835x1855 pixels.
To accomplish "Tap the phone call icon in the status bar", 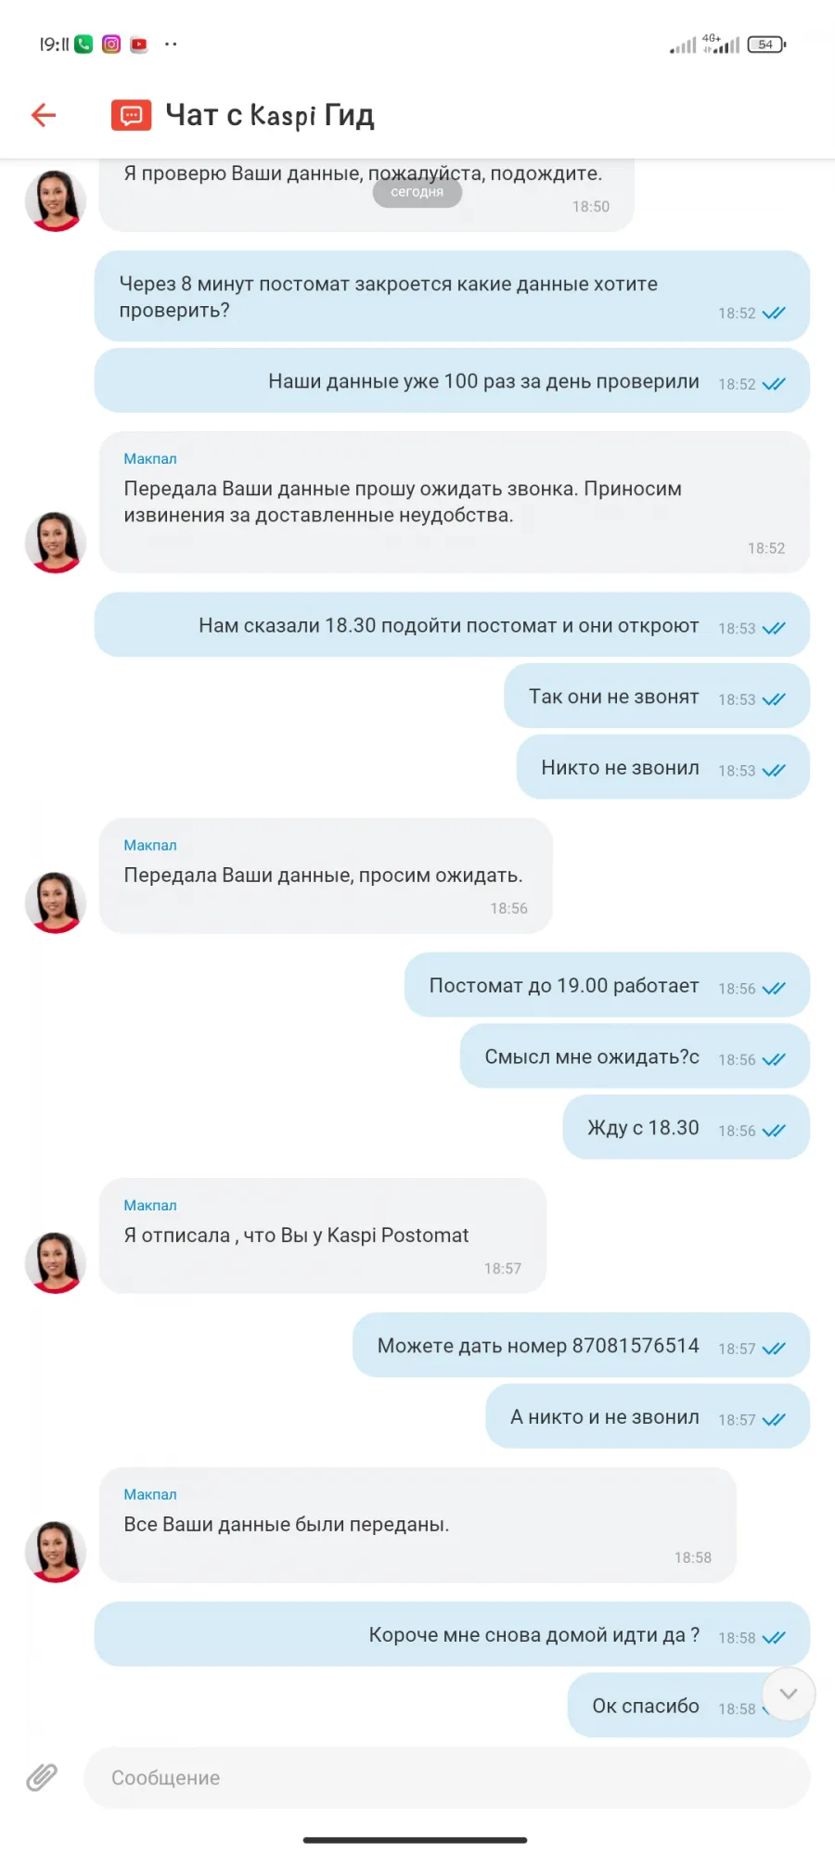I will [x=83, y=44].
